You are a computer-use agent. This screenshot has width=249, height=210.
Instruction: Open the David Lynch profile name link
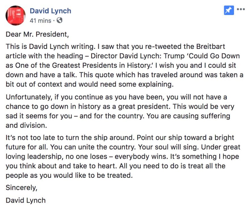(50, 11)
